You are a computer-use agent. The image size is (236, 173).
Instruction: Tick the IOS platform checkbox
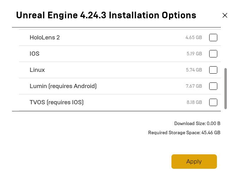click(213, 54)
